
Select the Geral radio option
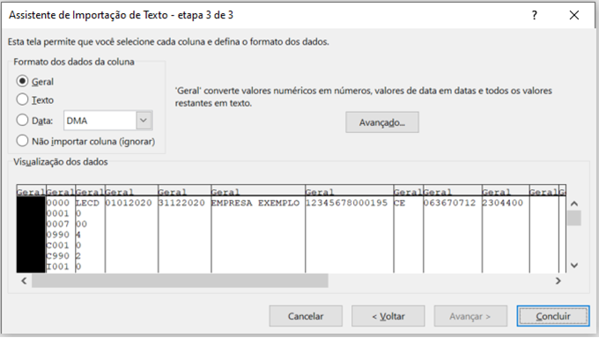coord(22,81)
